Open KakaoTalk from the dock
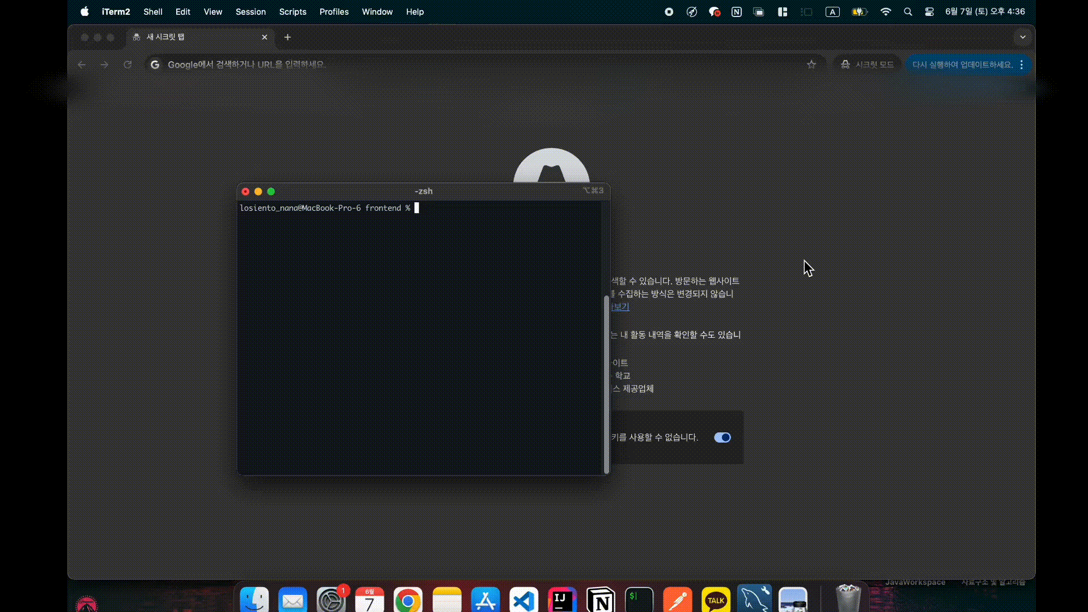Viewport: 1088px width, 612px height. point(716,600)
